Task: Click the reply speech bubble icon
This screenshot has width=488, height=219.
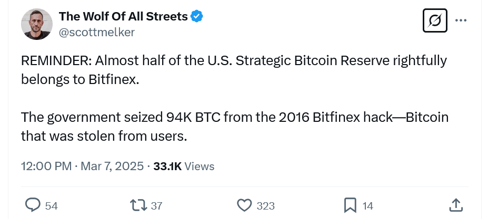Action: coord(33,205)
